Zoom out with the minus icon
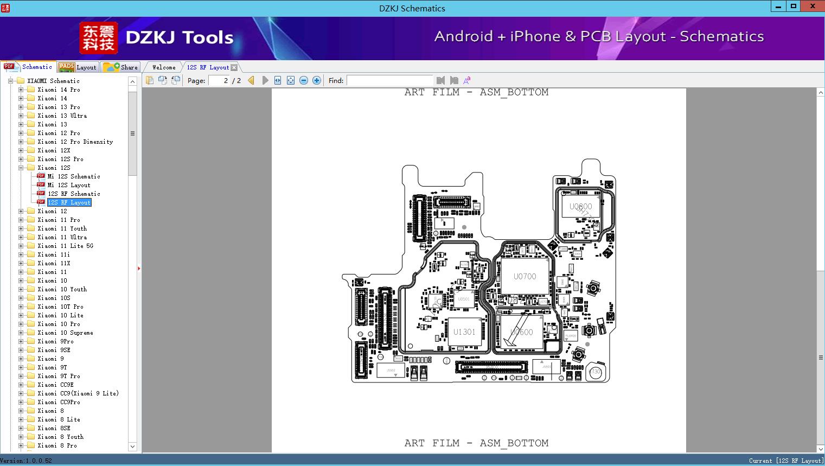The width and height of the screenshot is (825, 466). [304, 80]
